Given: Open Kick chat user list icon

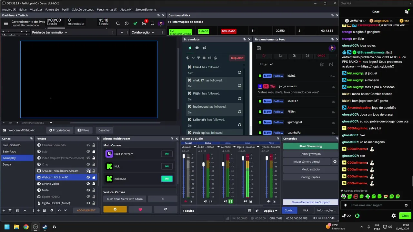Looking at the screenshot, I should [x=406, y=12].
